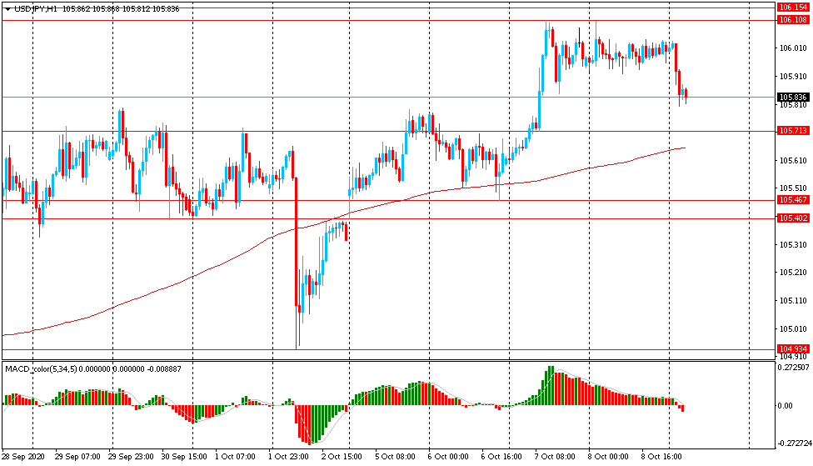This screenshot has height=466, width=813.
Task: Click the MACD zero level label 0.00
Action: pyautogui.click(x=786, y=406)
